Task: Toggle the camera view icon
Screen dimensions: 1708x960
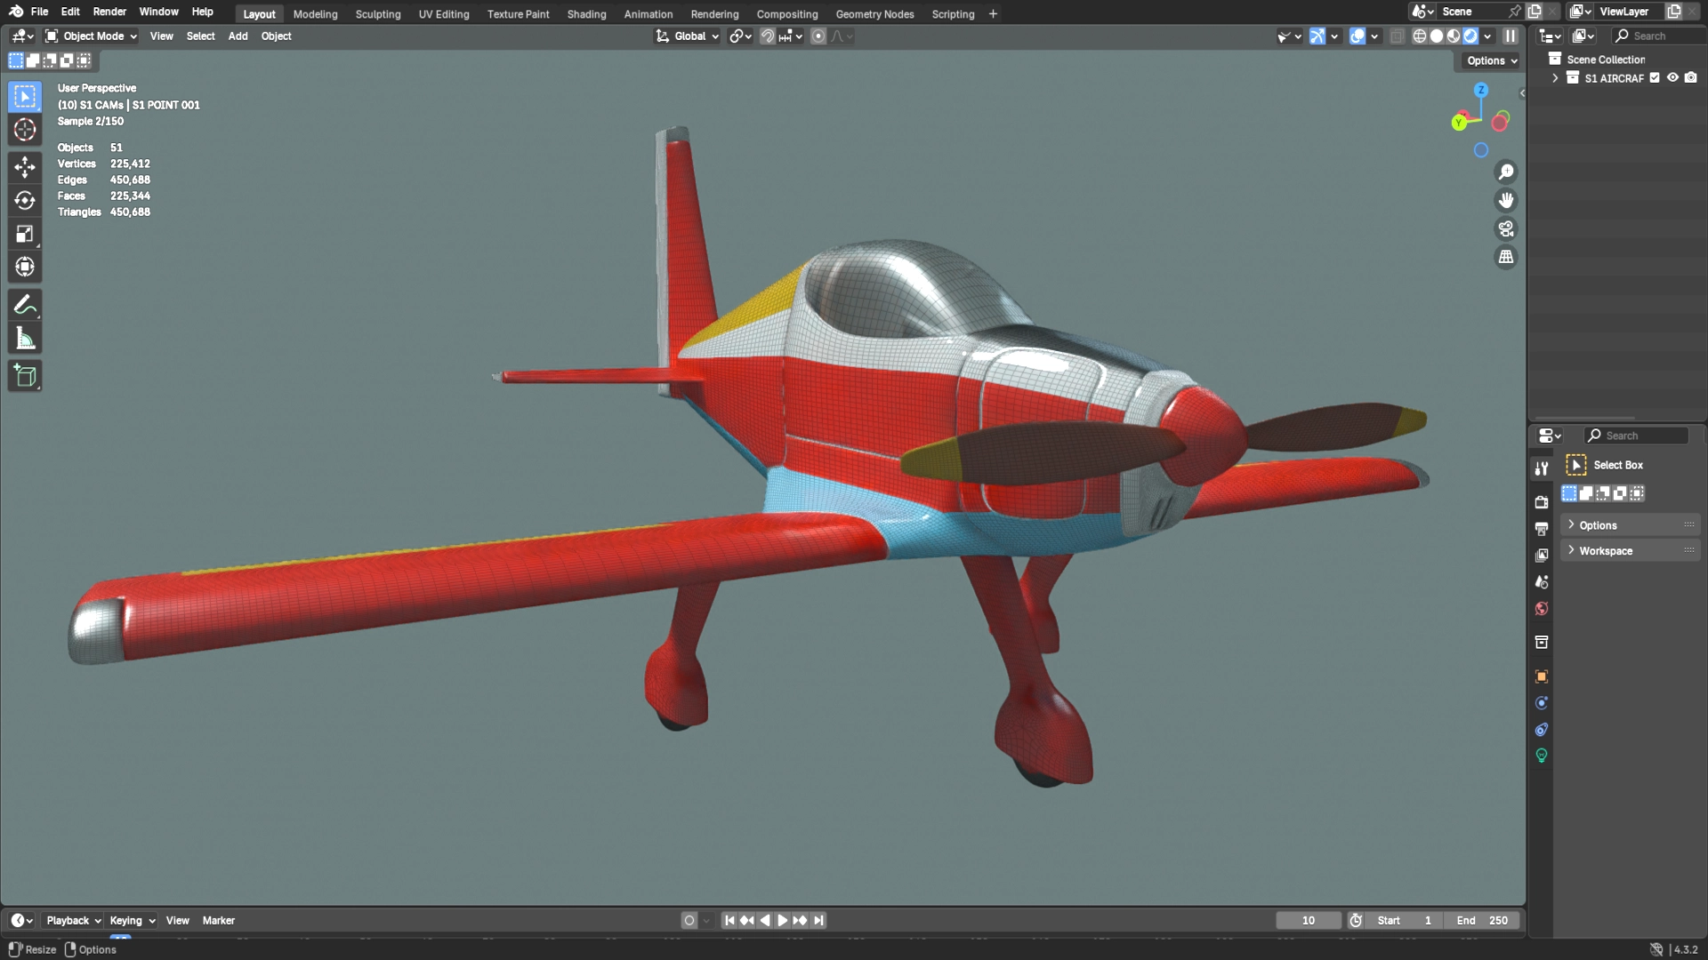Action: pos(1505,228)
